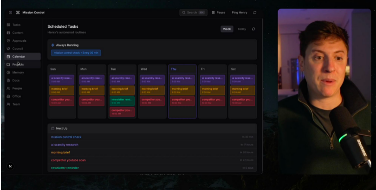Pause Henry with the Pause button
The image size is (376, 190).
pyautogui.click(x=219, y=13)
